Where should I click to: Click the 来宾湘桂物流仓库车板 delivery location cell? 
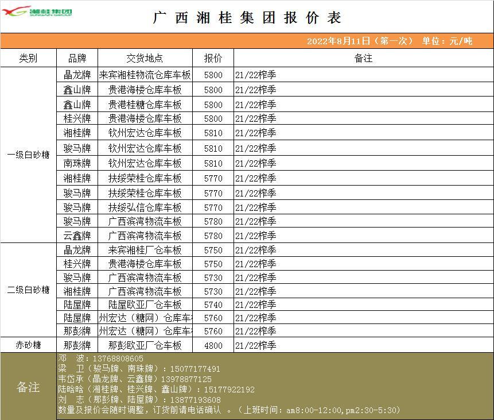145,75
